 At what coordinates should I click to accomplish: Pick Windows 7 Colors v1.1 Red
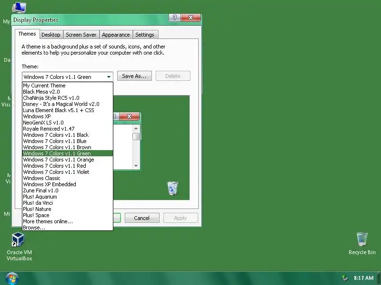coord(68,166)
